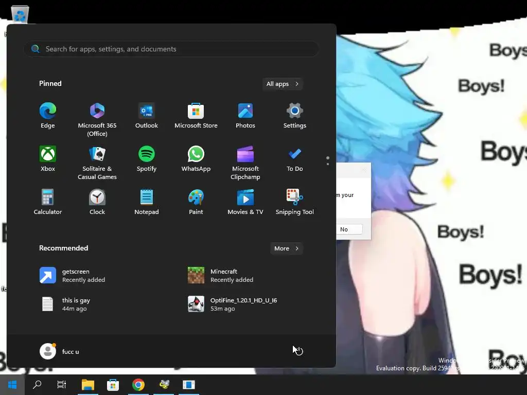
Task: Launch the Photos app
Action: coord(245,116)
